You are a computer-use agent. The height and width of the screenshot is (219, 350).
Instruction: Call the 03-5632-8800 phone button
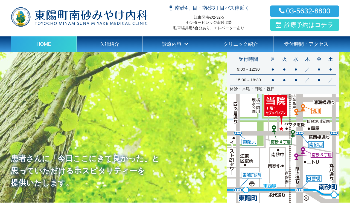pyautogui.click(x=305, y=11)
